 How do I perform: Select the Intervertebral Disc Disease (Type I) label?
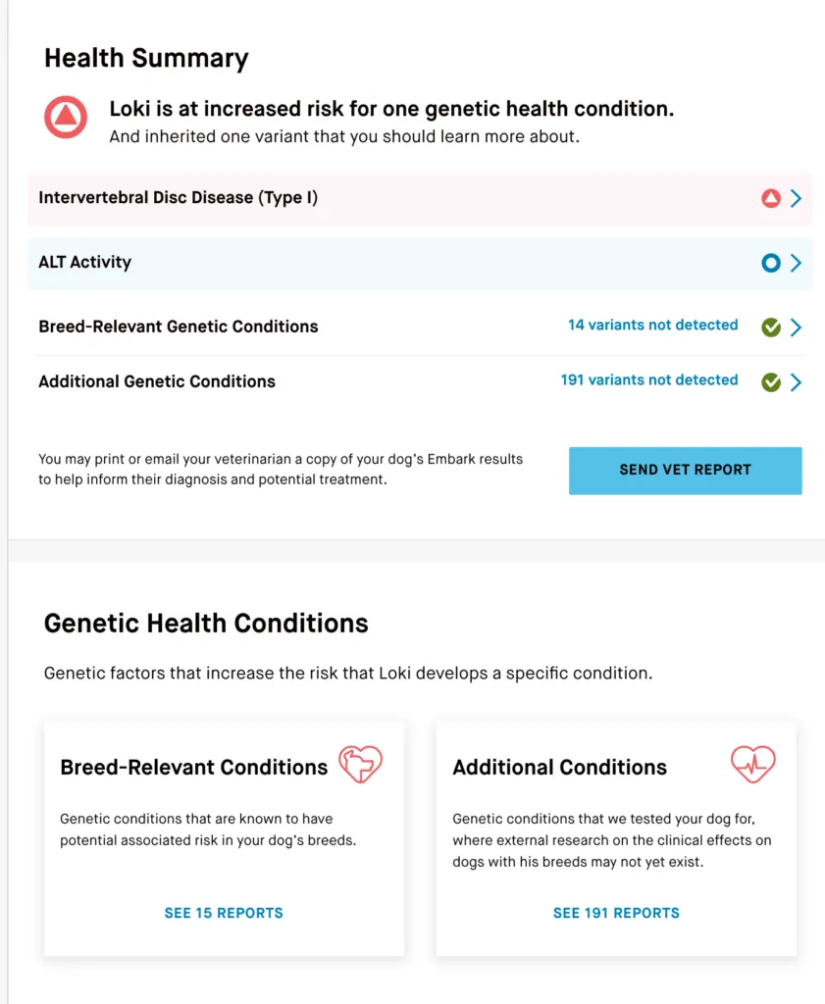(178, 198)
